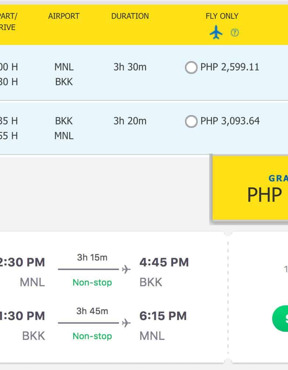Click the 6:15 PM arrival time
The height and width of the screenshot is (370, 288).
tap(163, 316)
